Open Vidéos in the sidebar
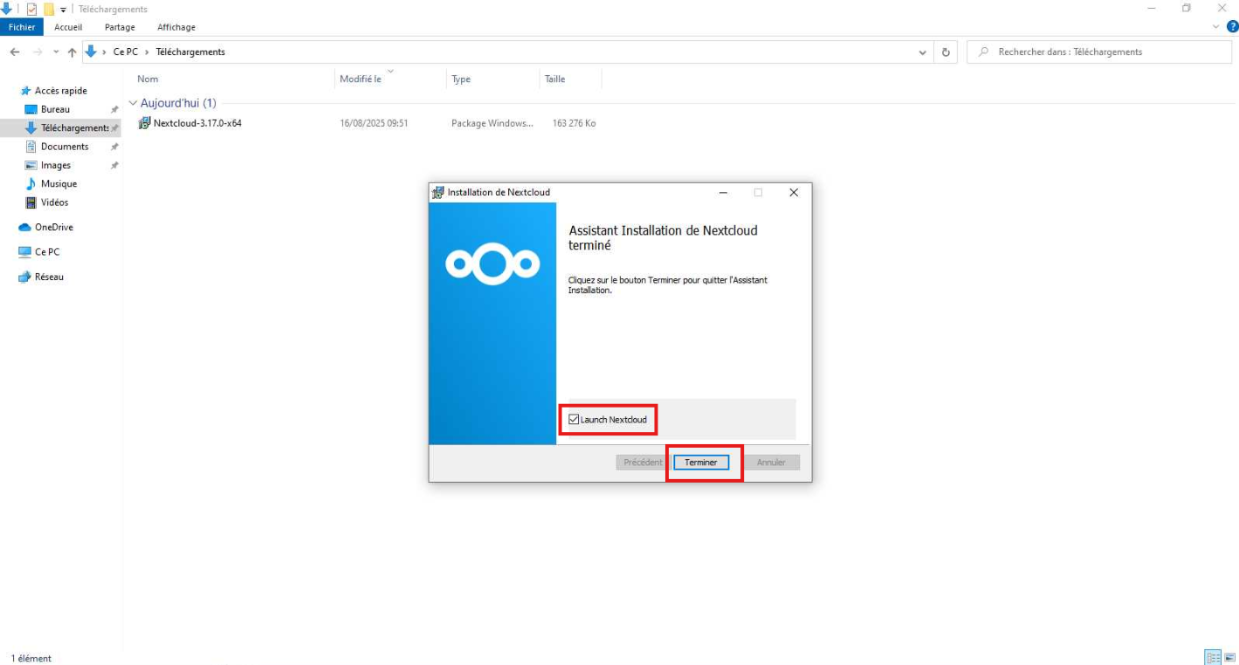The height and width of the screenshot is (665, 1239). [54, 202]
